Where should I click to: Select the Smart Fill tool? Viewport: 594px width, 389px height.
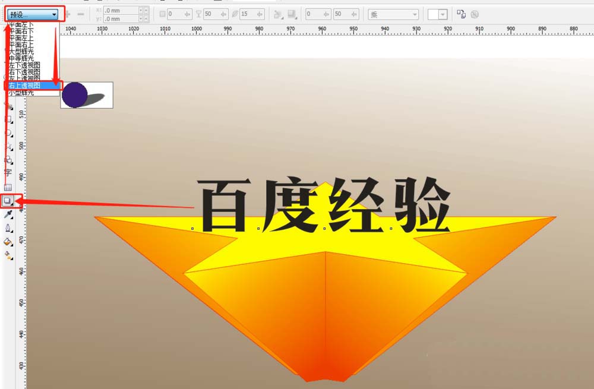tap(8, 106)
